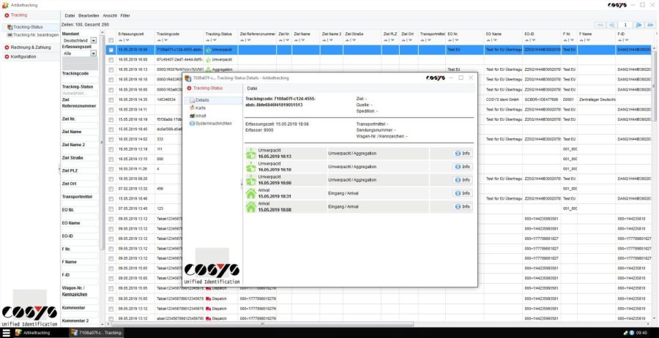Open Ansicht menu
This screenshot has height=338, width=659.
110,15
